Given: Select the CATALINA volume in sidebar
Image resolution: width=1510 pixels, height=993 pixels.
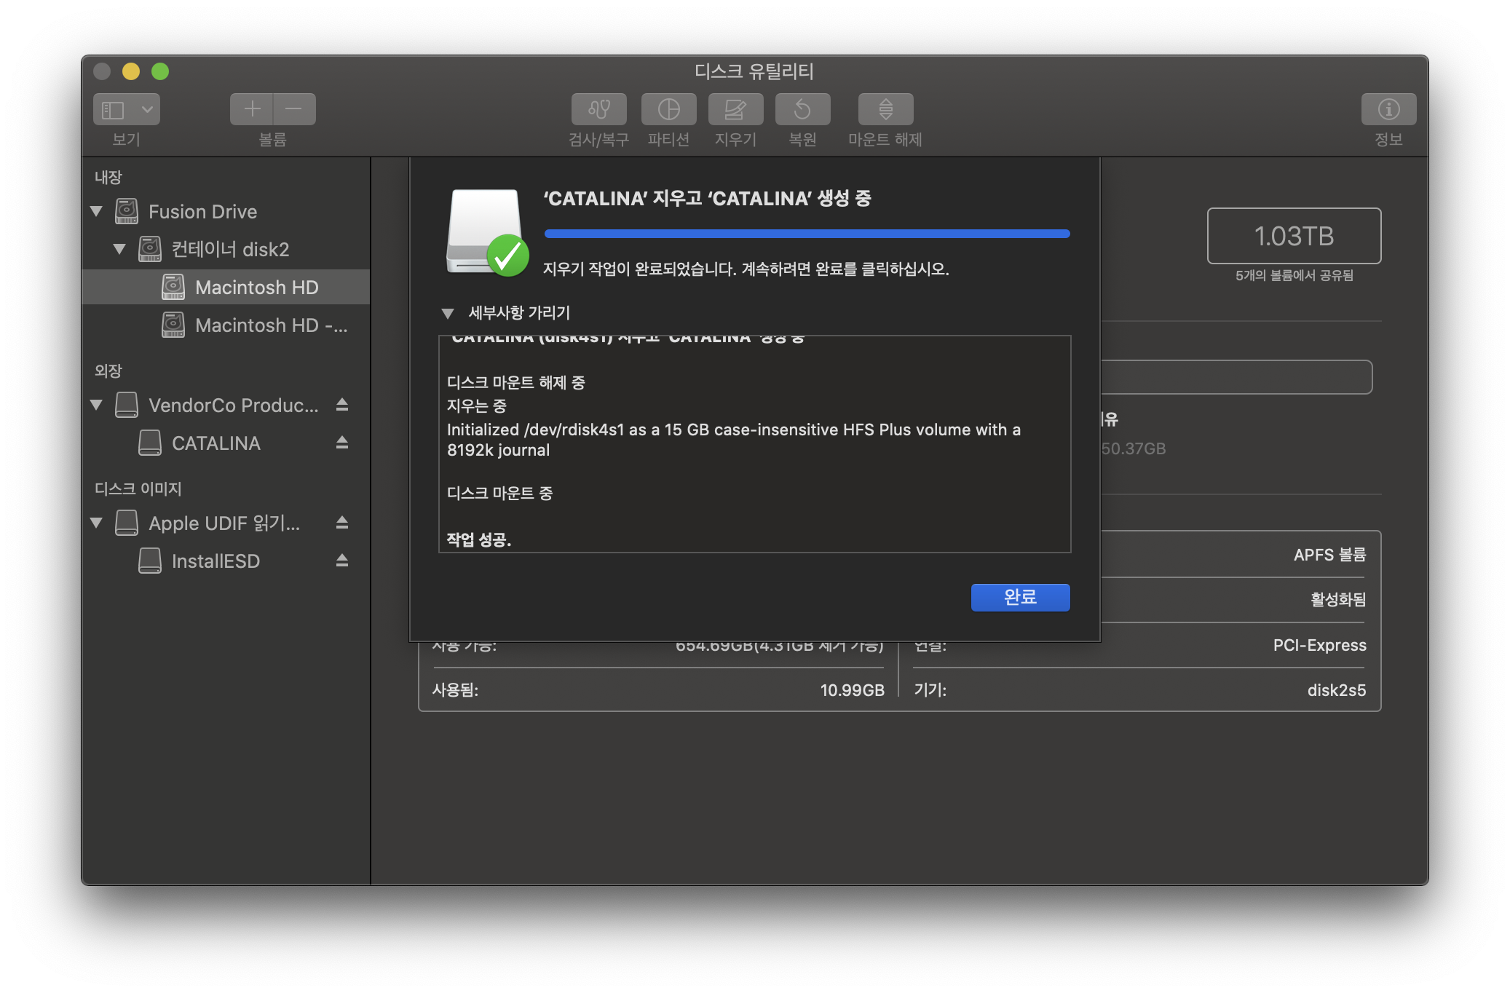Looking at the screenshot, I should tap(216, 443).
